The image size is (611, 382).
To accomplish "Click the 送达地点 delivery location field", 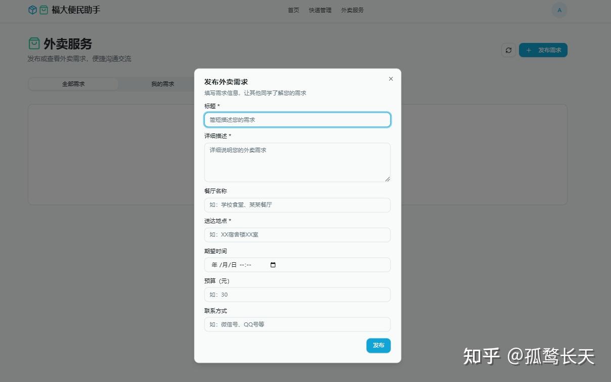I will pyautogui.click(x=297, y=234).
